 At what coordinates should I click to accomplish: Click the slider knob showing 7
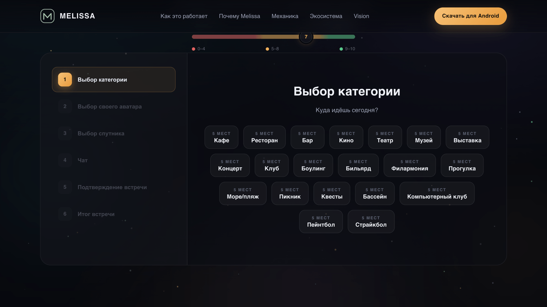tap(306, 37)
